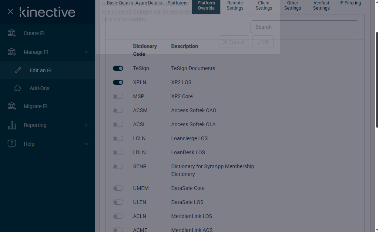Open the Remote Settings tab
379x232 pixels.
[x=235, y=6]
